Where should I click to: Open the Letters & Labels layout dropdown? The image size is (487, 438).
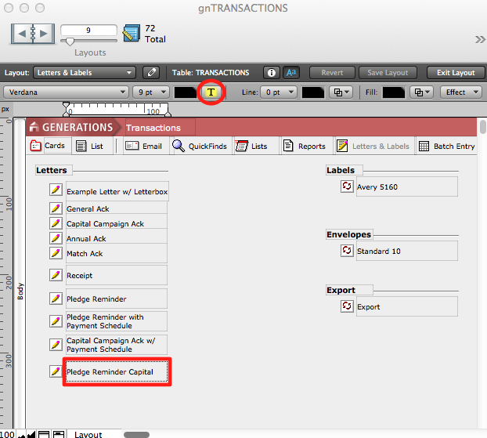[86, 73]
